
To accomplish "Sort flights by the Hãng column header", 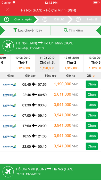I will [10, 76].
